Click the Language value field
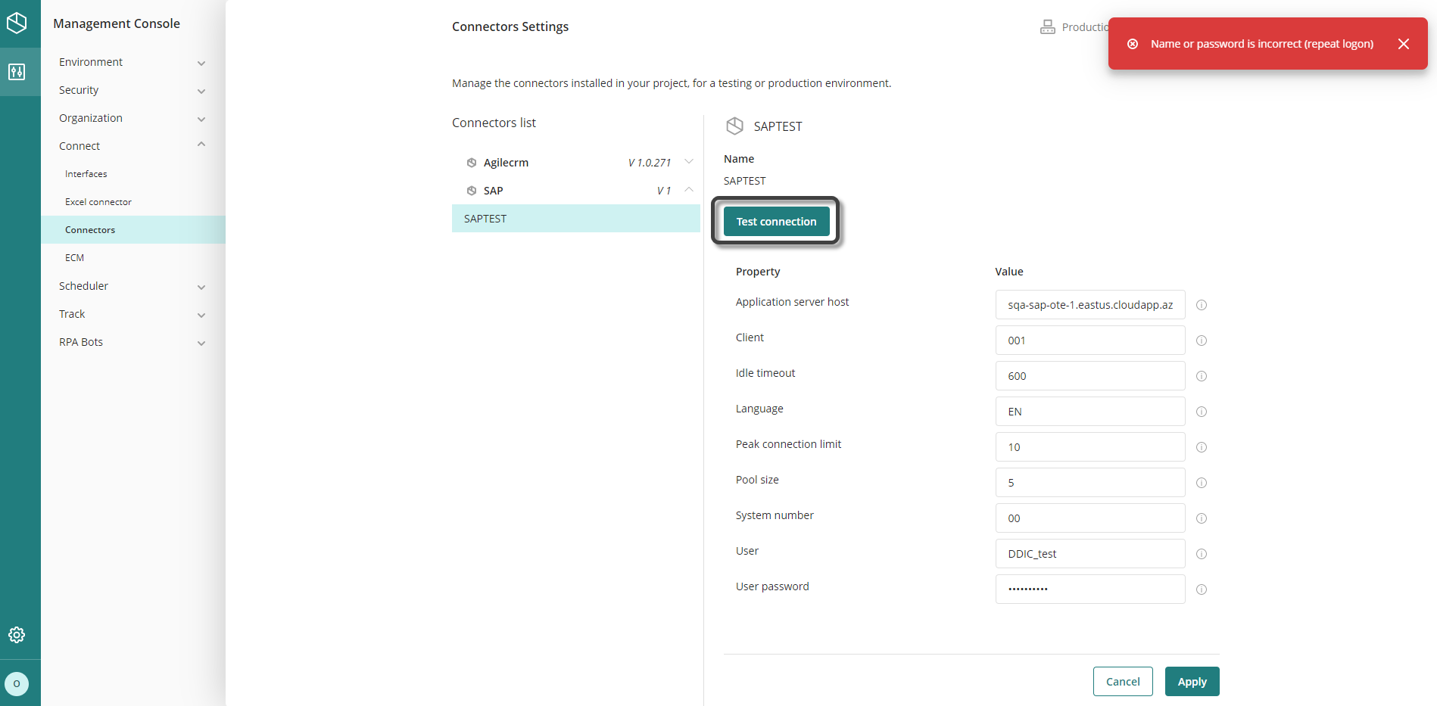This screenshot has height=706, width=1437. pos(1090,412)
